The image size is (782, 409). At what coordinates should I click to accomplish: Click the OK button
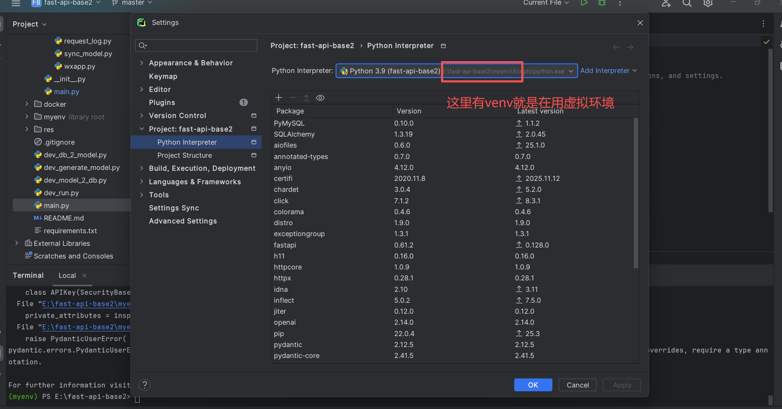[x=533, y=385]
